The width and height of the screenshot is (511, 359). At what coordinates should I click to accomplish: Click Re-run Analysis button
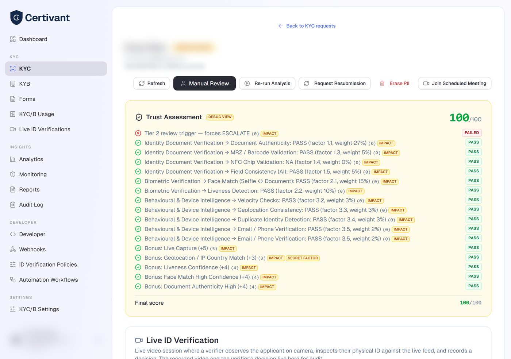pyautogui.click(x=267, y=83)
